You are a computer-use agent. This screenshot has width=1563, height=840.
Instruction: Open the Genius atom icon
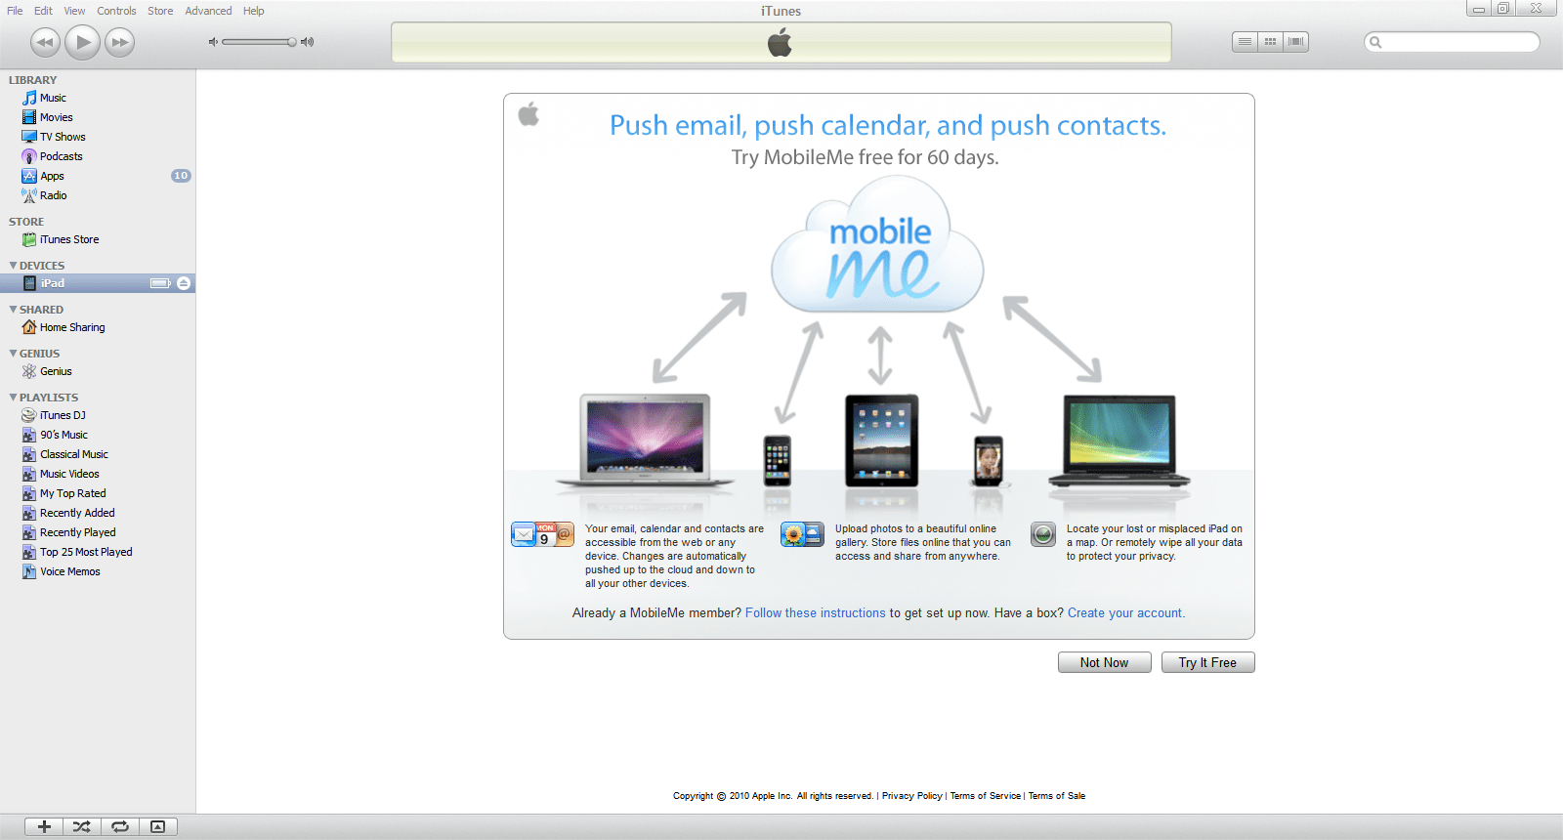[x=29, y=371]
